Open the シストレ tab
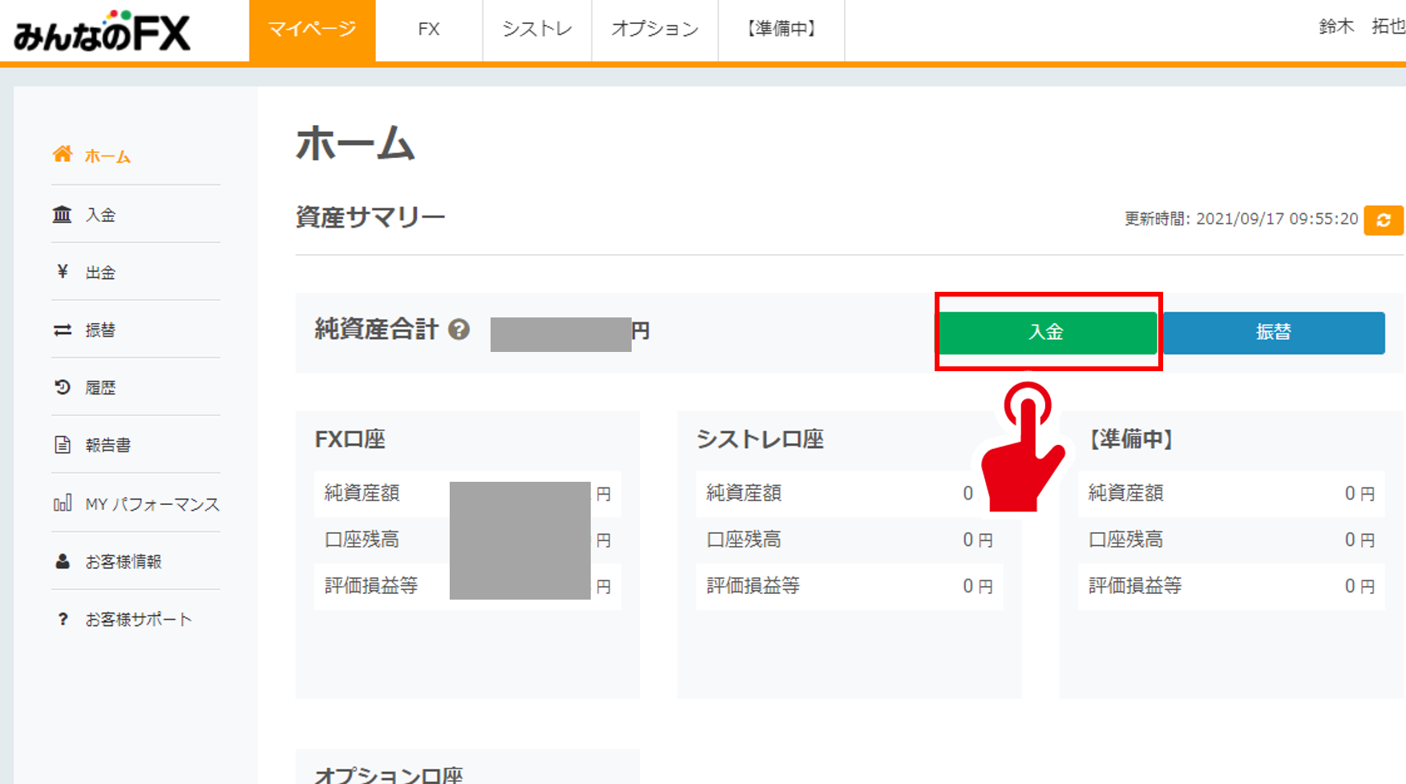This screenshot has height=784, width=1406. coord(535,29)
